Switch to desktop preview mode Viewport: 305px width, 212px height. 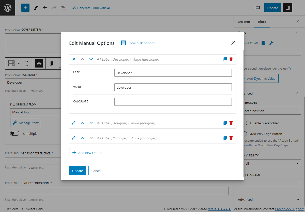click(x=257, y=8)
